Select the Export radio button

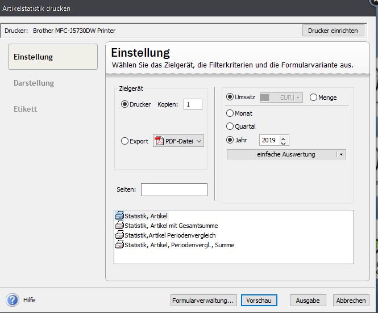(x=124, y=141)
